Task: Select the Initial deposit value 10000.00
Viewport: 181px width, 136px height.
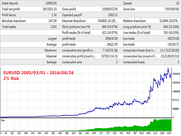Action: 51,3
